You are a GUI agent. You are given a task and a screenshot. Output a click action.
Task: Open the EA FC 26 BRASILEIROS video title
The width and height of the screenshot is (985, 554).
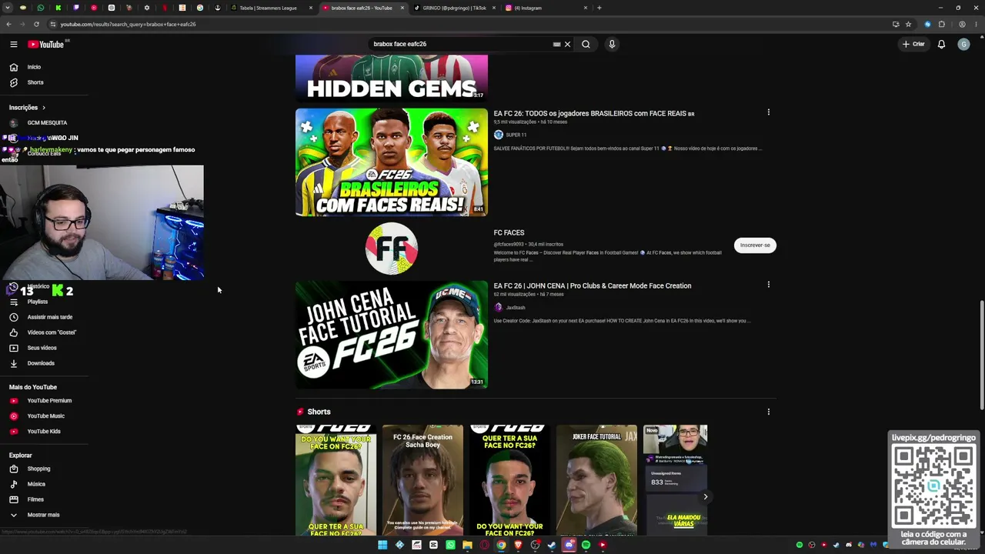[x=594, y=113]
